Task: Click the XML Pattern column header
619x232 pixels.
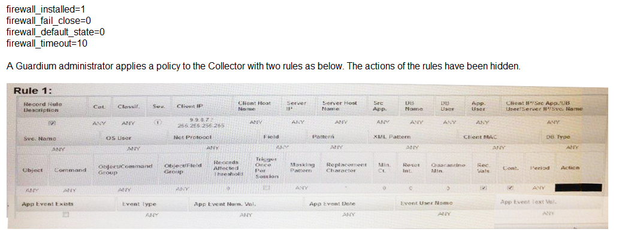Action: [391, 137]
